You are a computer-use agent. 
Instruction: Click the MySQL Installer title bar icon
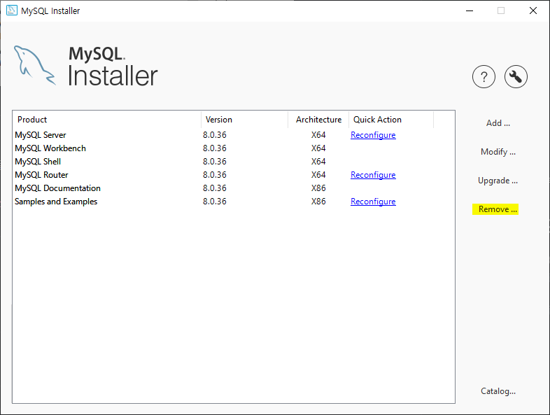(12, 10)
